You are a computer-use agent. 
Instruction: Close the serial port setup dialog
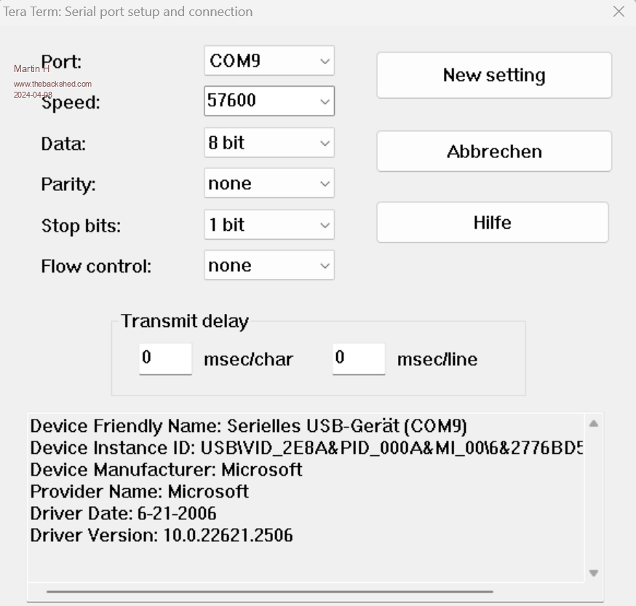pos(619,12)
